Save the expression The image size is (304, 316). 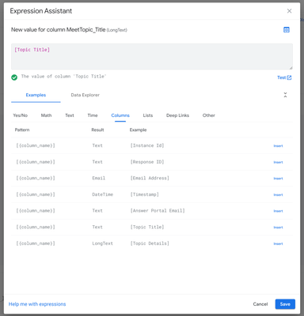click(285, 304)
